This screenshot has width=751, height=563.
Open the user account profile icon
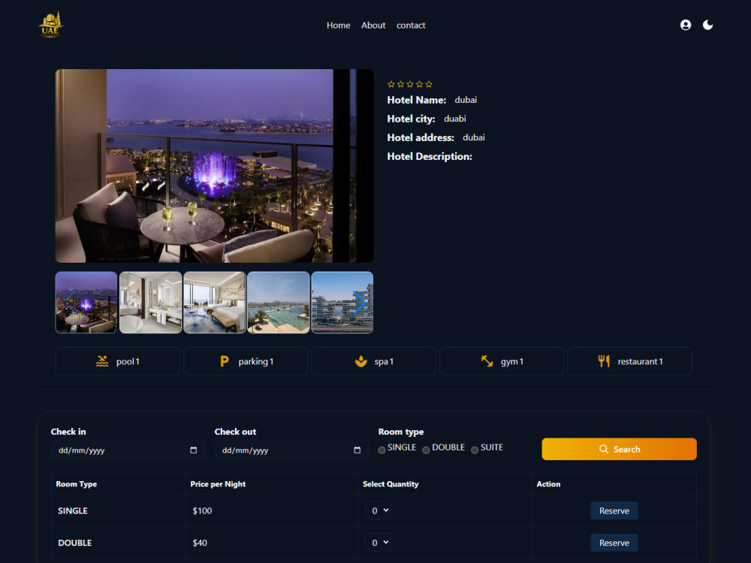686,25
